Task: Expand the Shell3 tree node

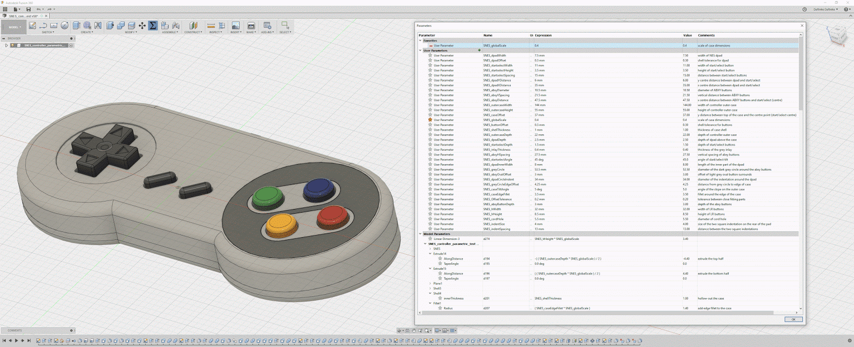Action: click(430, 288)
